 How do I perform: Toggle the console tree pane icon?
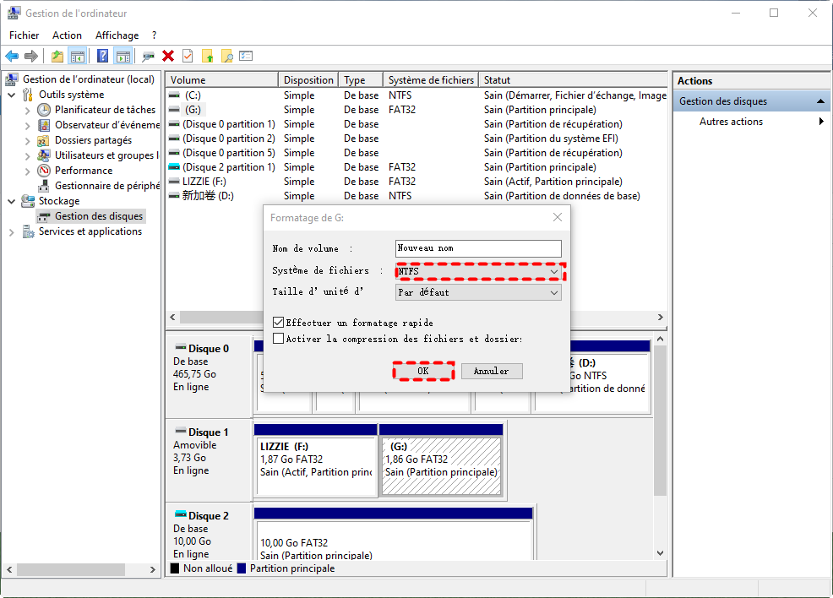coord(78,56)
